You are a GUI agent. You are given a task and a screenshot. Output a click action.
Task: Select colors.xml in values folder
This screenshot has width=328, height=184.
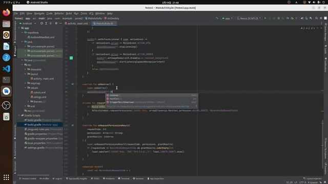[38, 93]
